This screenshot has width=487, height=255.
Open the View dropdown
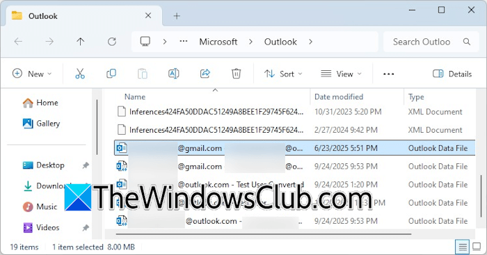341,74
